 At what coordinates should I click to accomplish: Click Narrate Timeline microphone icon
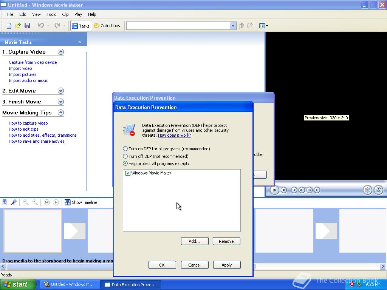[x=14, y=202]
